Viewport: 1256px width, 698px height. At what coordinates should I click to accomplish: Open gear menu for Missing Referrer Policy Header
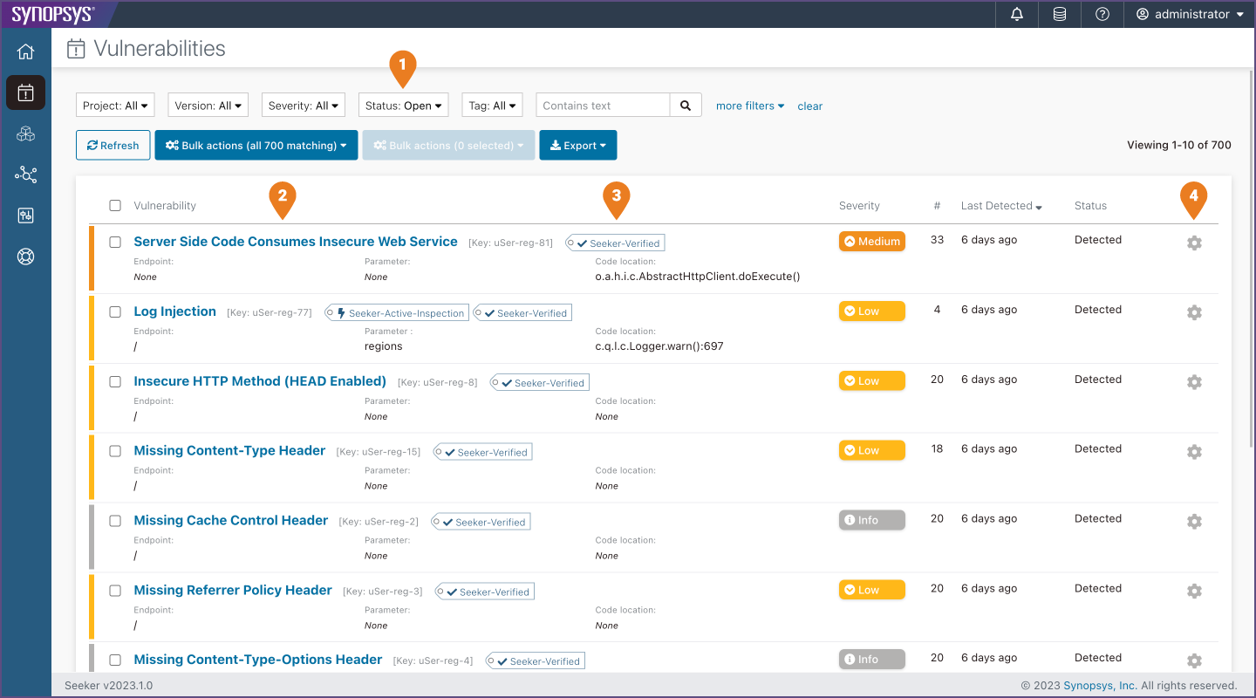tap(1194, 592)
